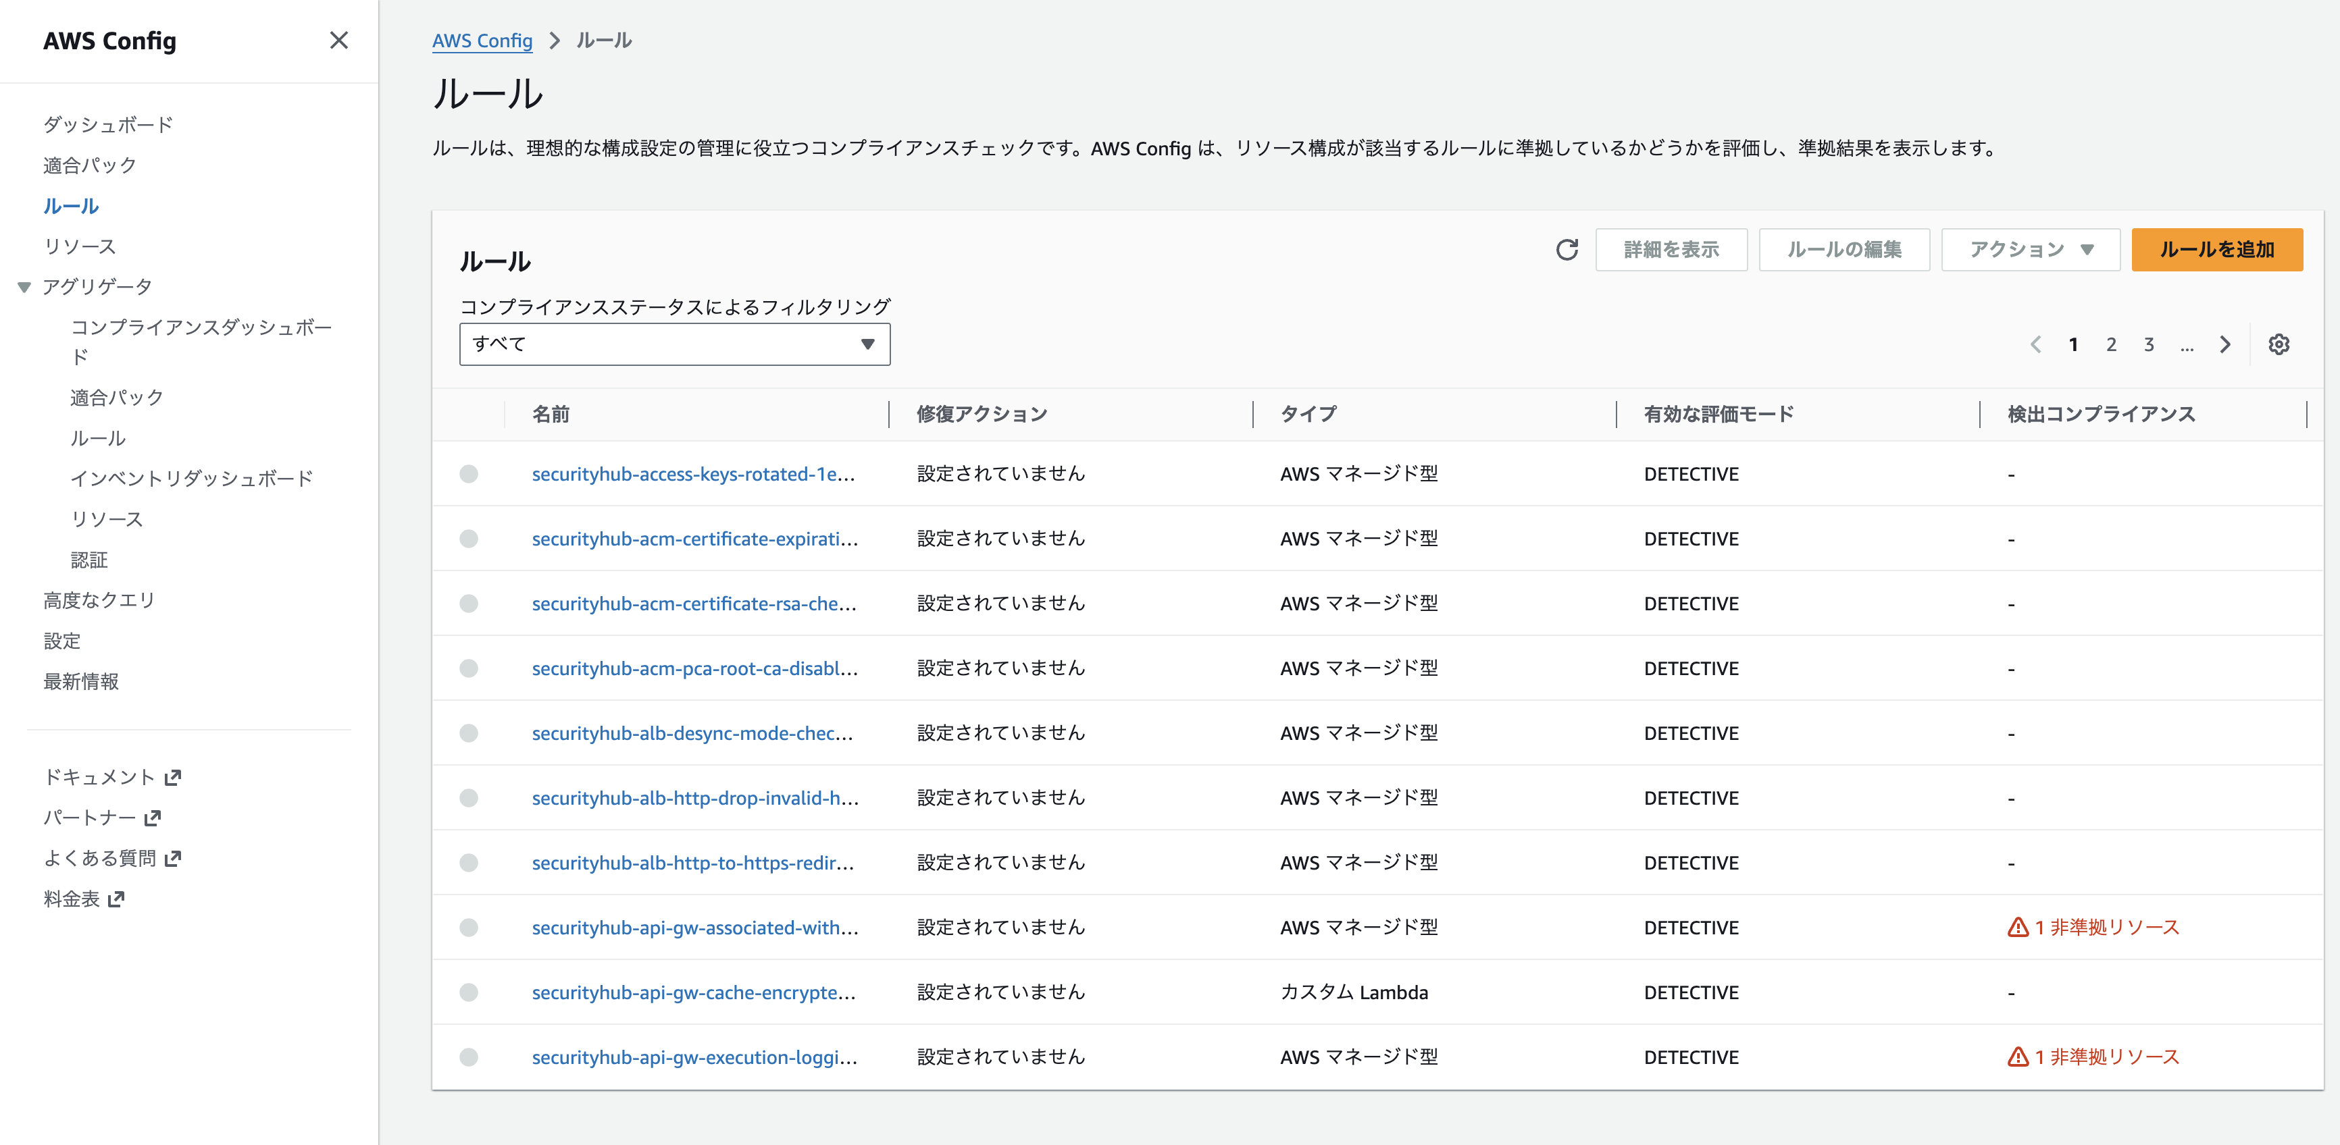Select securityhub-alb-desync-mode-check radio button
Image resolution: width=2340 pixels, height=1145 pixels.
469,733
